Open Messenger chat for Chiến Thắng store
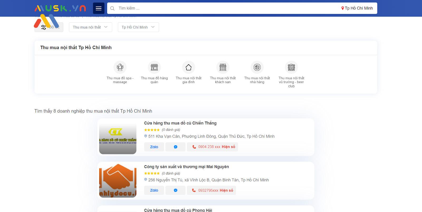Viewport: 422px width, 212px height. [x=175, y=147]
